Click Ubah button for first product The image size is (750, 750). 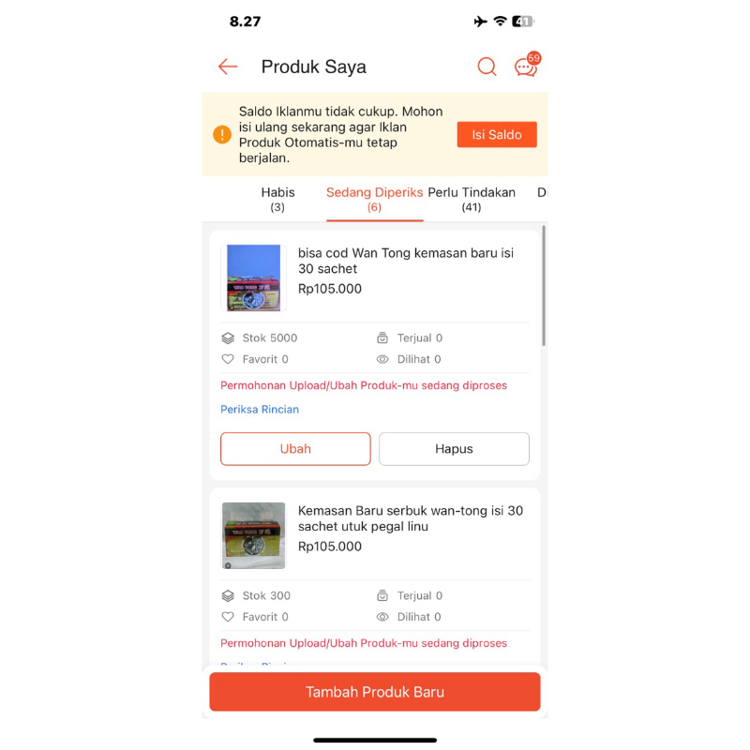click(x=295, y=449)
